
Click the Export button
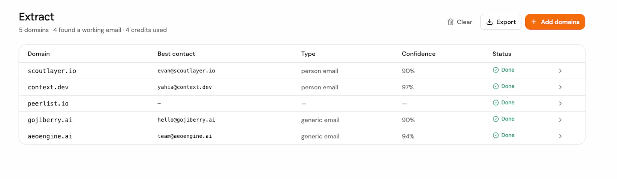tap(501, 22)
